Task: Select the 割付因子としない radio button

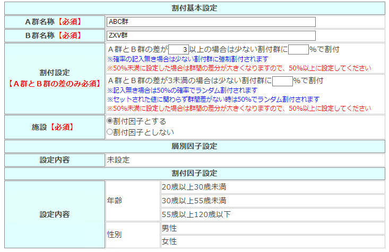Action: (x=110, y=132)
